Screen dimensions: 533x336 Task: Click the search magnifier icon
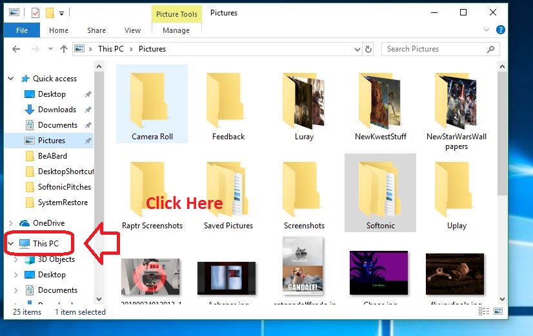pos(492,49)
